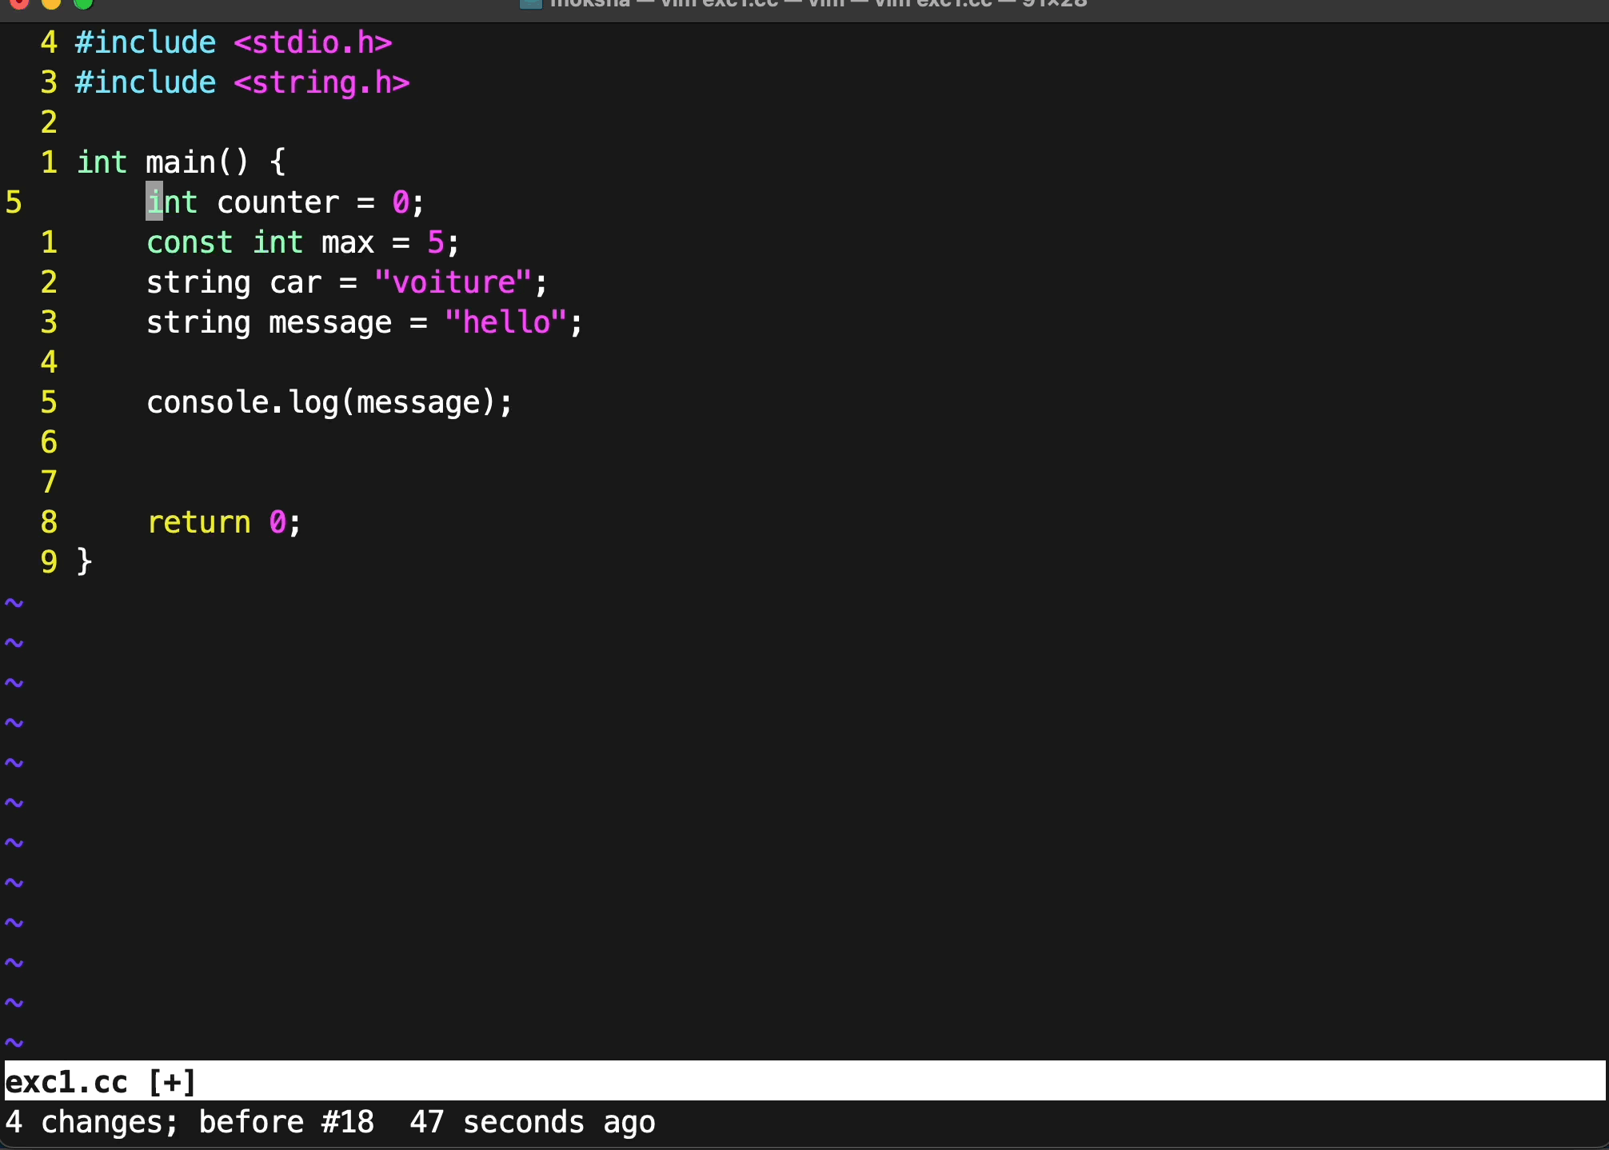Place cursor on the 'counter' variable
1609x1150 pixels.
(277, 202)
